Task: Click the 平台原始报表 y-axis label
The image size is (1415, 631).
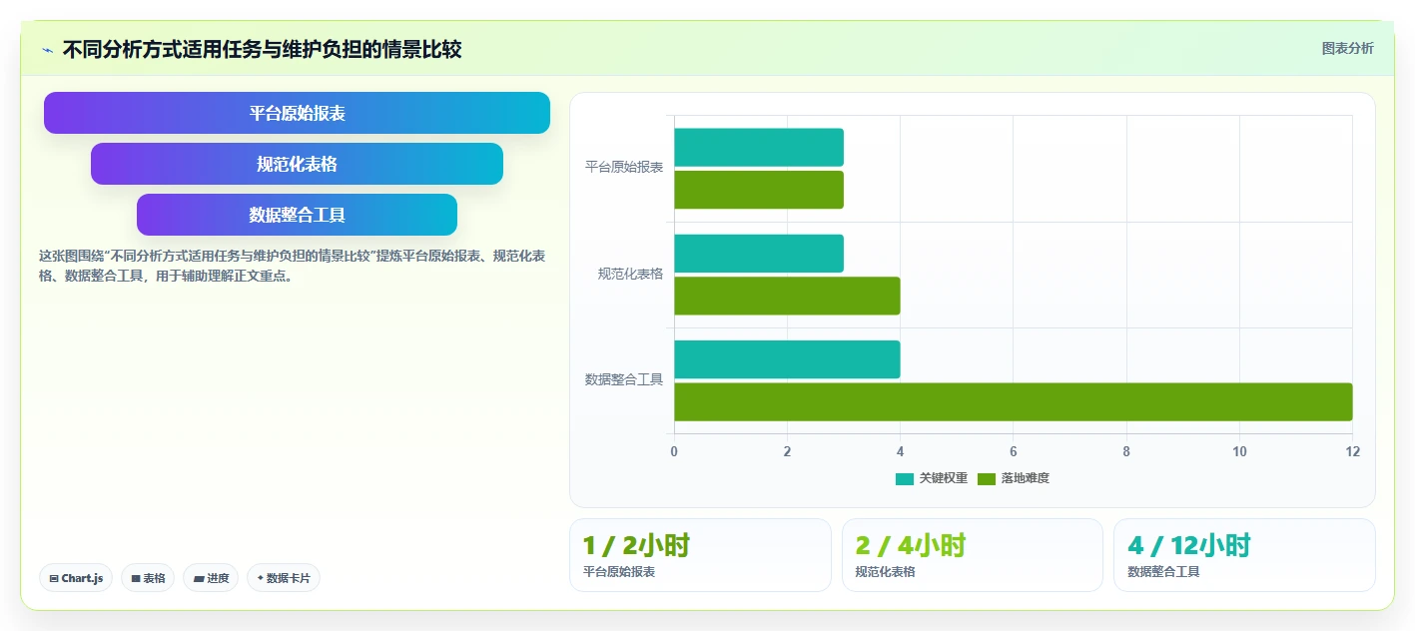Action: (x=624, y=168)
